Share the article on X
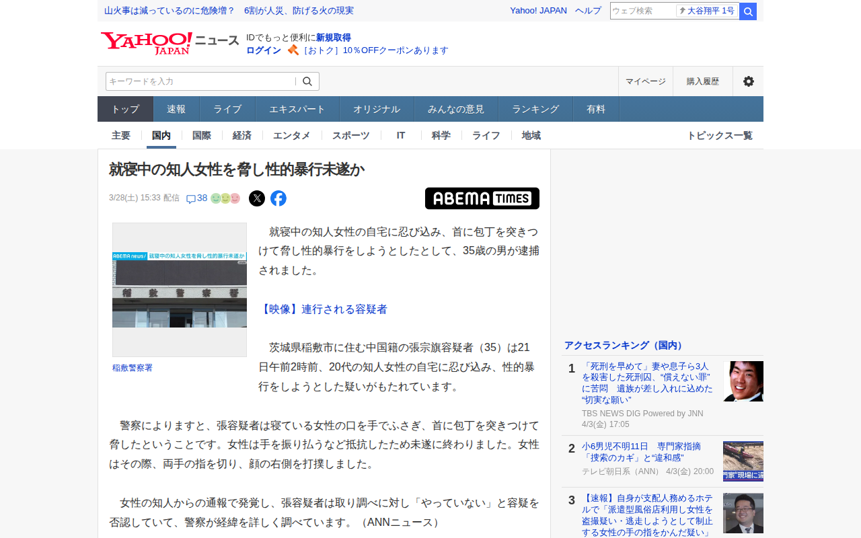Screen dimensions: 861x538 tap(257, 198)
